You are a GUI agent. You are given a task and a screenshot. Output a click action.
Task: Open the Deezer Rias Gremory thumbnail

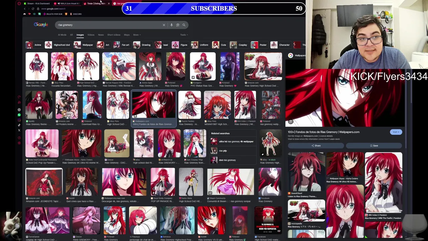(x=117, y=143)
